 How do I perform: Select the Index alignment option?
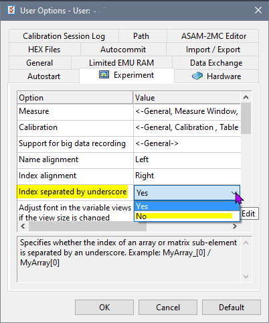coord(75,176)
